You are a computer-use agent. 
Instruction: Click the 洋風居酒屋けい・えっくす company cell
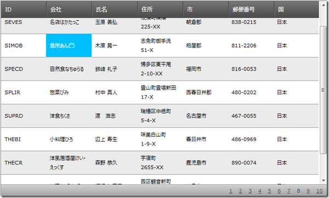tap(69, 162)
